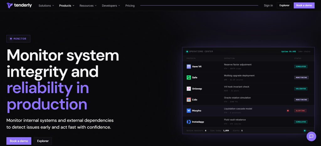
Task: Click the 'Instadapp' protocol name
Action: 198,122
